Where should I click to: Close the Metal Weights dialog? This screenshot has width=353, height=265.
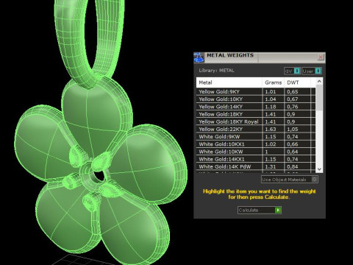tap(321, 57)
